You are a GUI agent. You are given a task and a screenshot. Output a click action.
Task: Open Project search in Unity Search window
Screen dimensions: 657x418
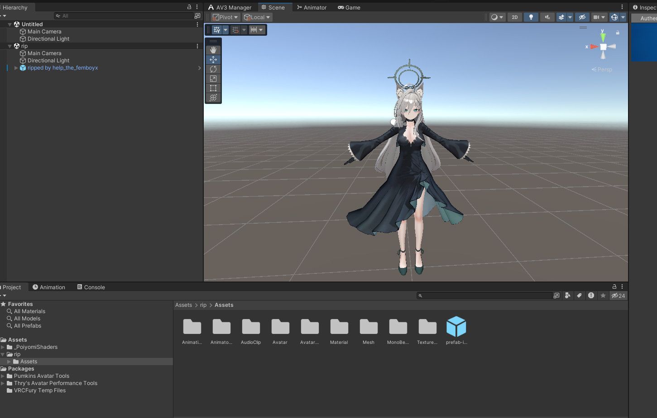point(556,296)
